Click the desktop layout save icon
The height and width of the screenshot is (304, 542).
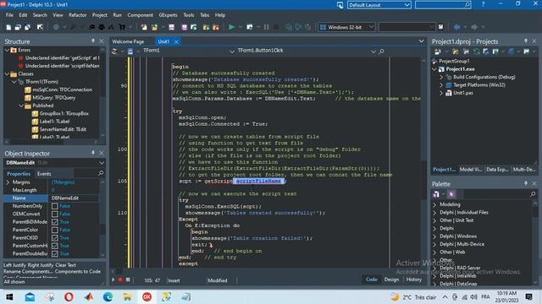340,5
